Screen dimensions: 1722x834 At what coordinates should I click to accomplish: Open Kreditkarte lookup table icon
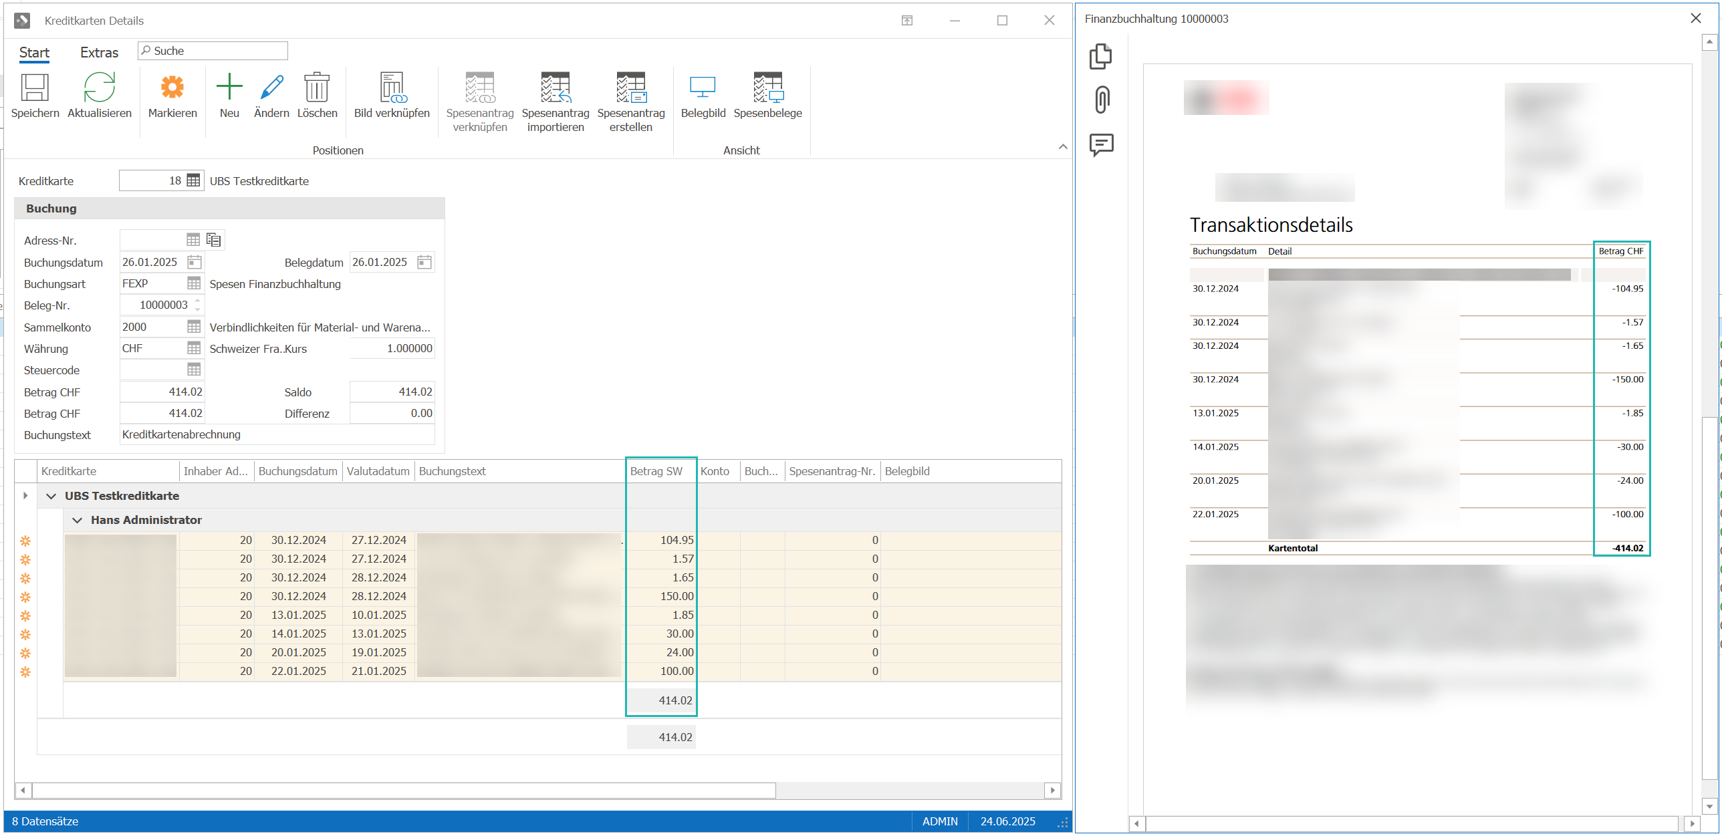pyautogui.click(x=193, y=180)
